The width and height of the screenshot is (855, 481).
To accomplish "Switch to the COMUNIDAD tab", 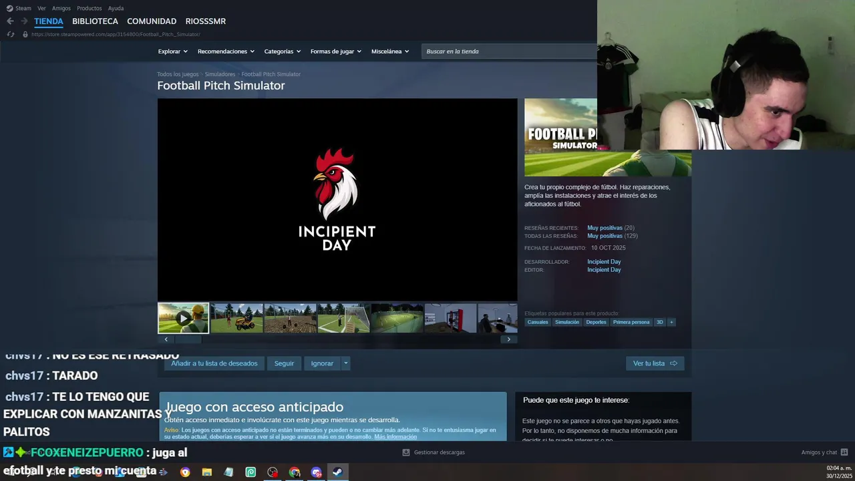I will (x=152, y=21).
